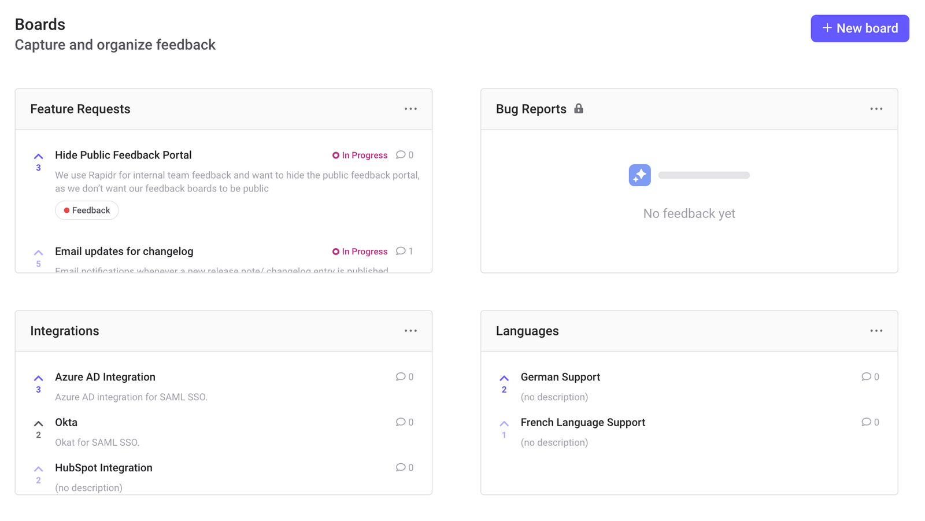The image size is (925, 521).
Task: Click the red Feedback tag
Action: (x=87, y=210)
